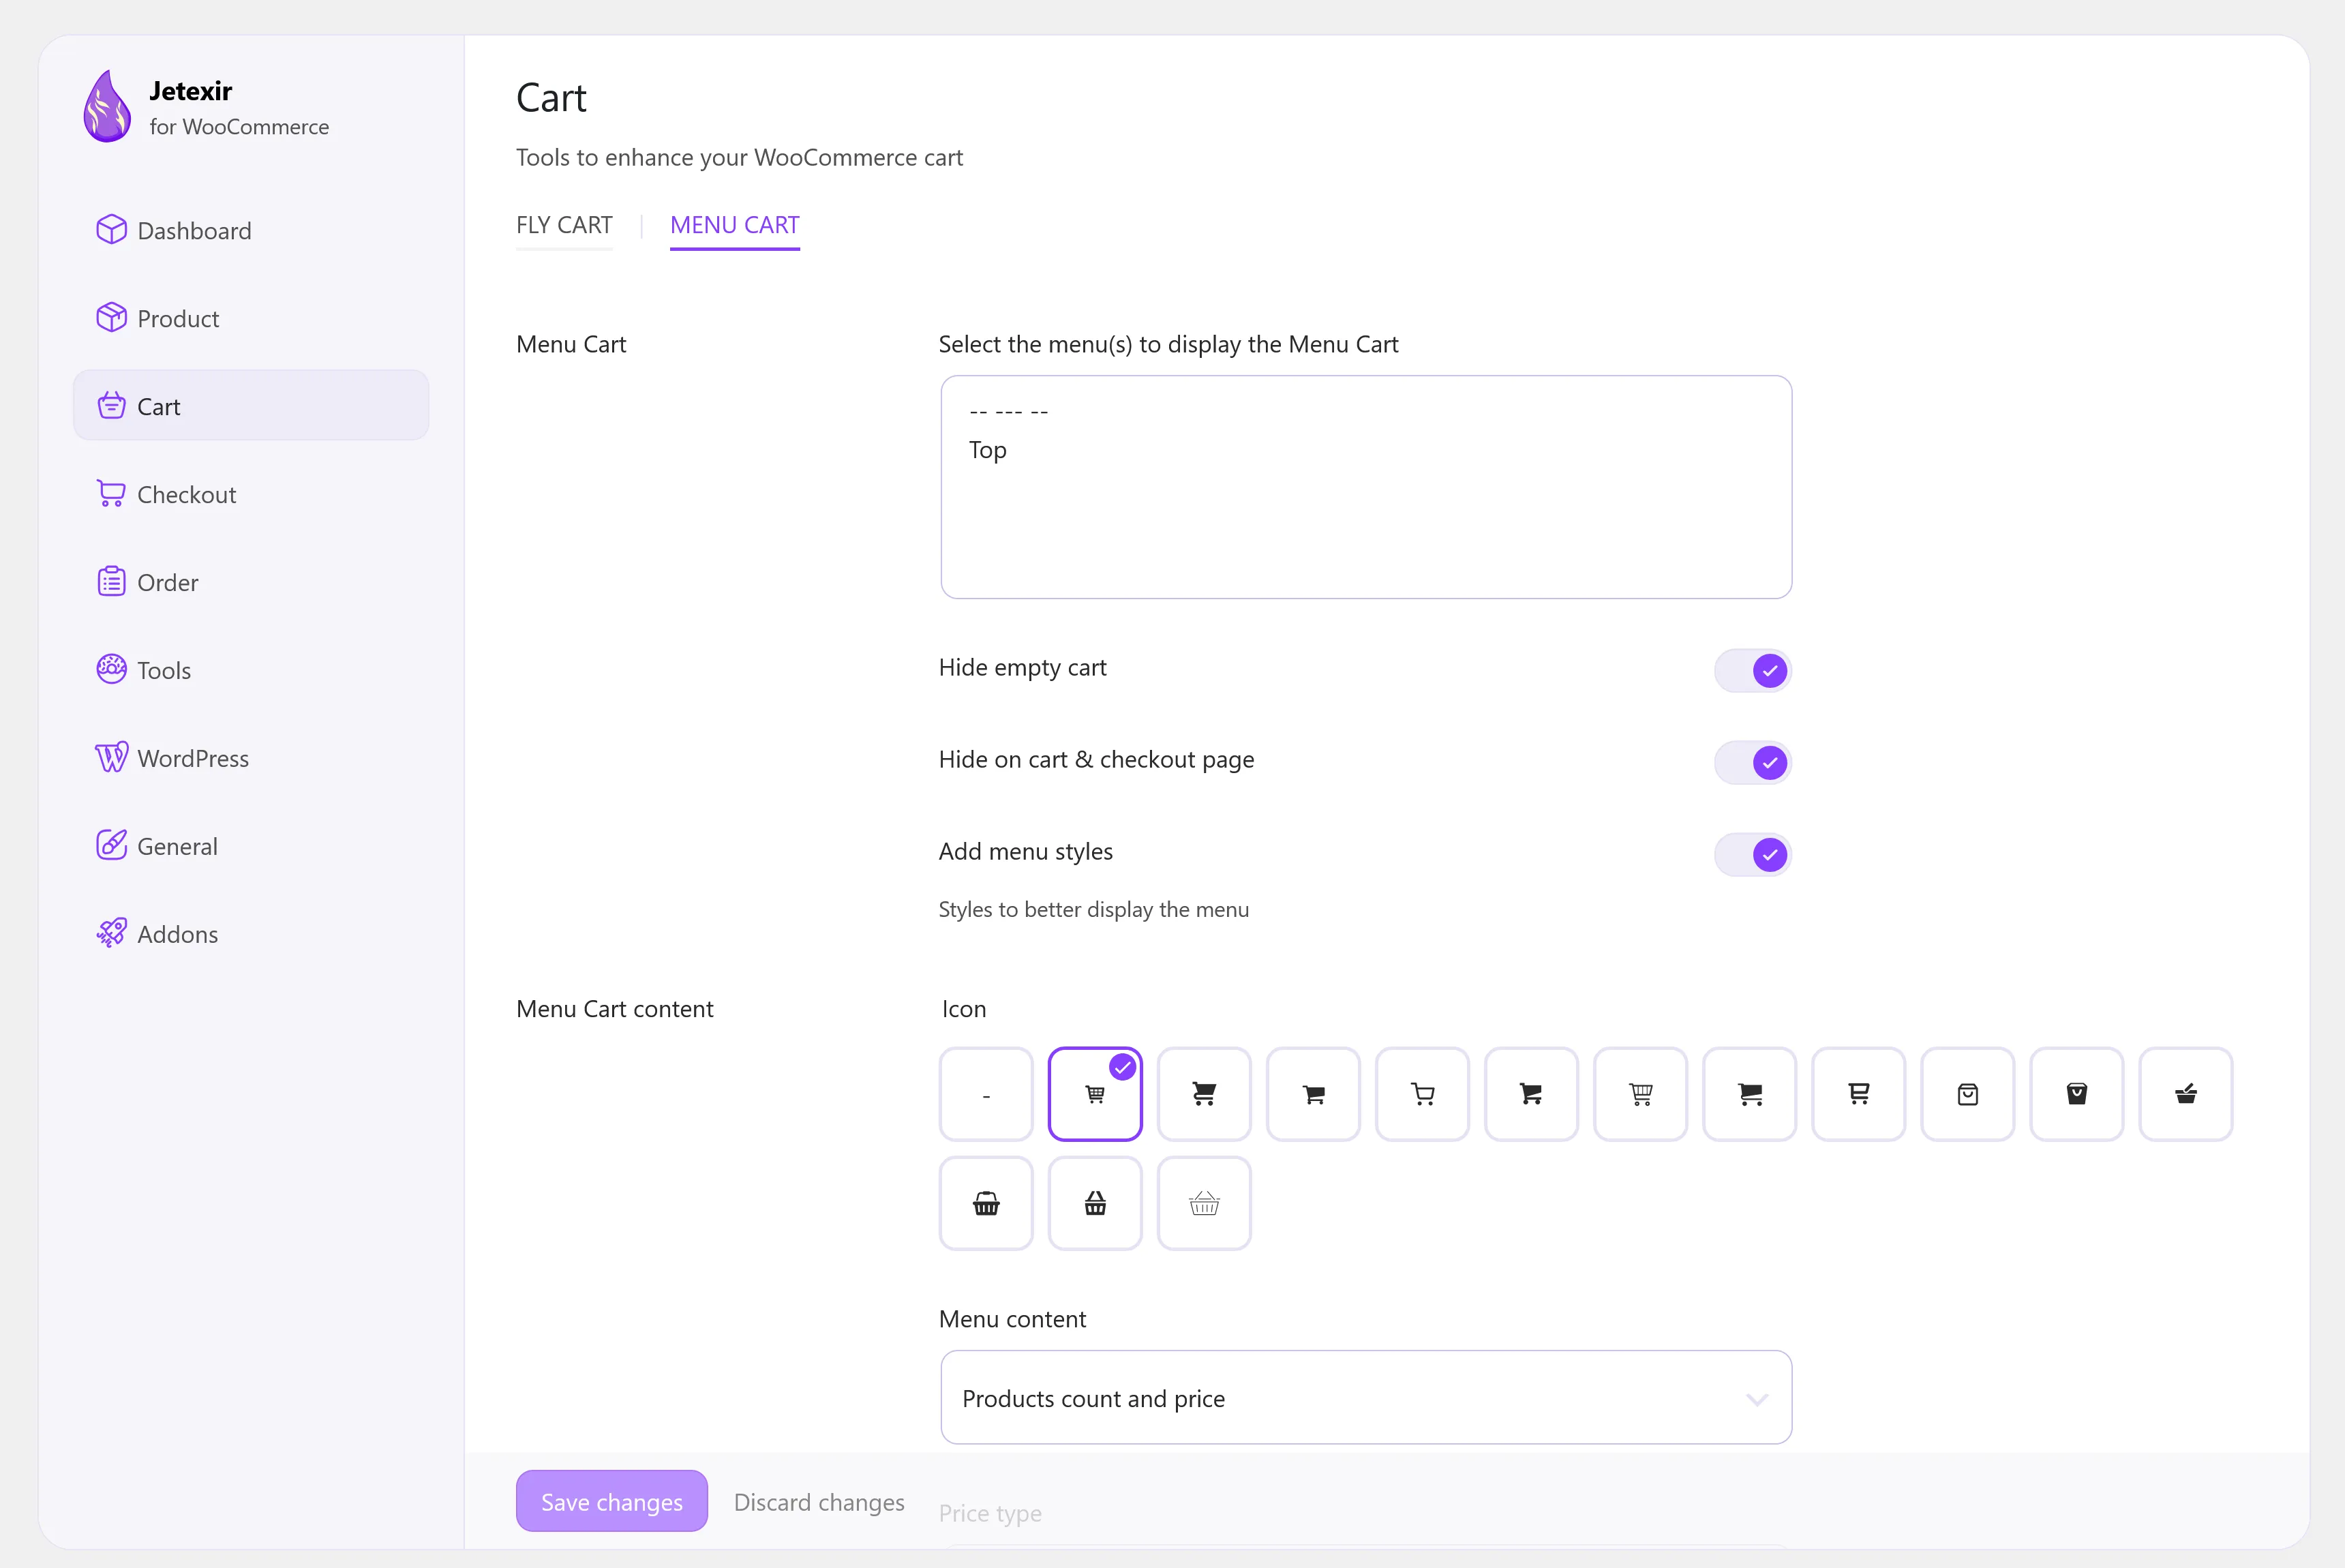This screenshot has width=2345, height=1568.
Task: Open the WordPress section icon
Action: tap(111, 758)
